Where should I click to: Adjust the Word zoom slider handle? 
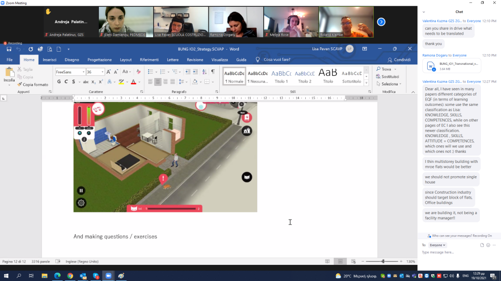coord(383,261)
